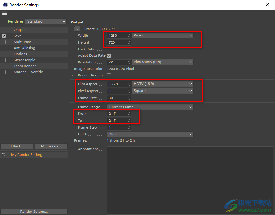Open the Fields dropdown set to None
The image size is (275, 215).
150,134
